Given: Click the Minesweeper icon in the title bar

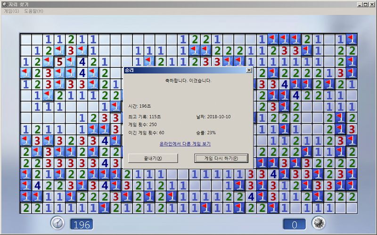Looking at the screenshot, I should coord(4,4).
